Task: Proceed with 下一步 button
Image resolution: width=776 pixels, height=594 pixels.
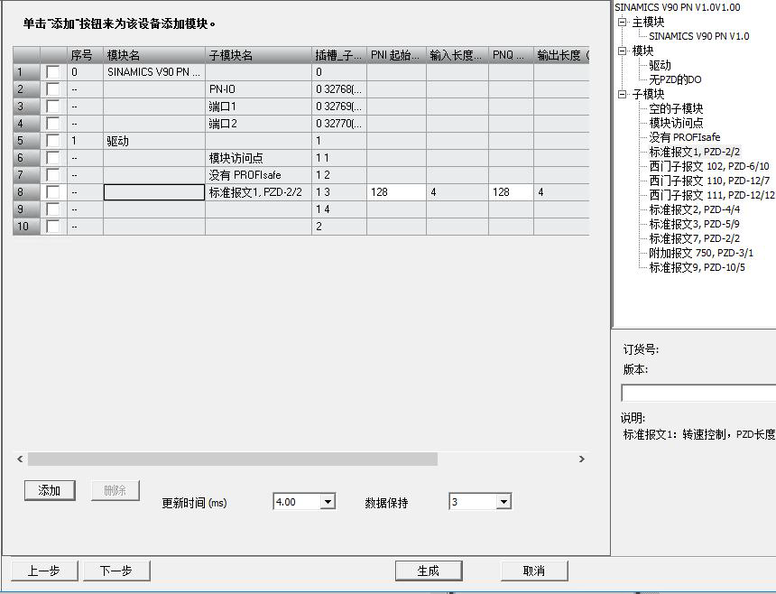Action: [x=116, y=571]
